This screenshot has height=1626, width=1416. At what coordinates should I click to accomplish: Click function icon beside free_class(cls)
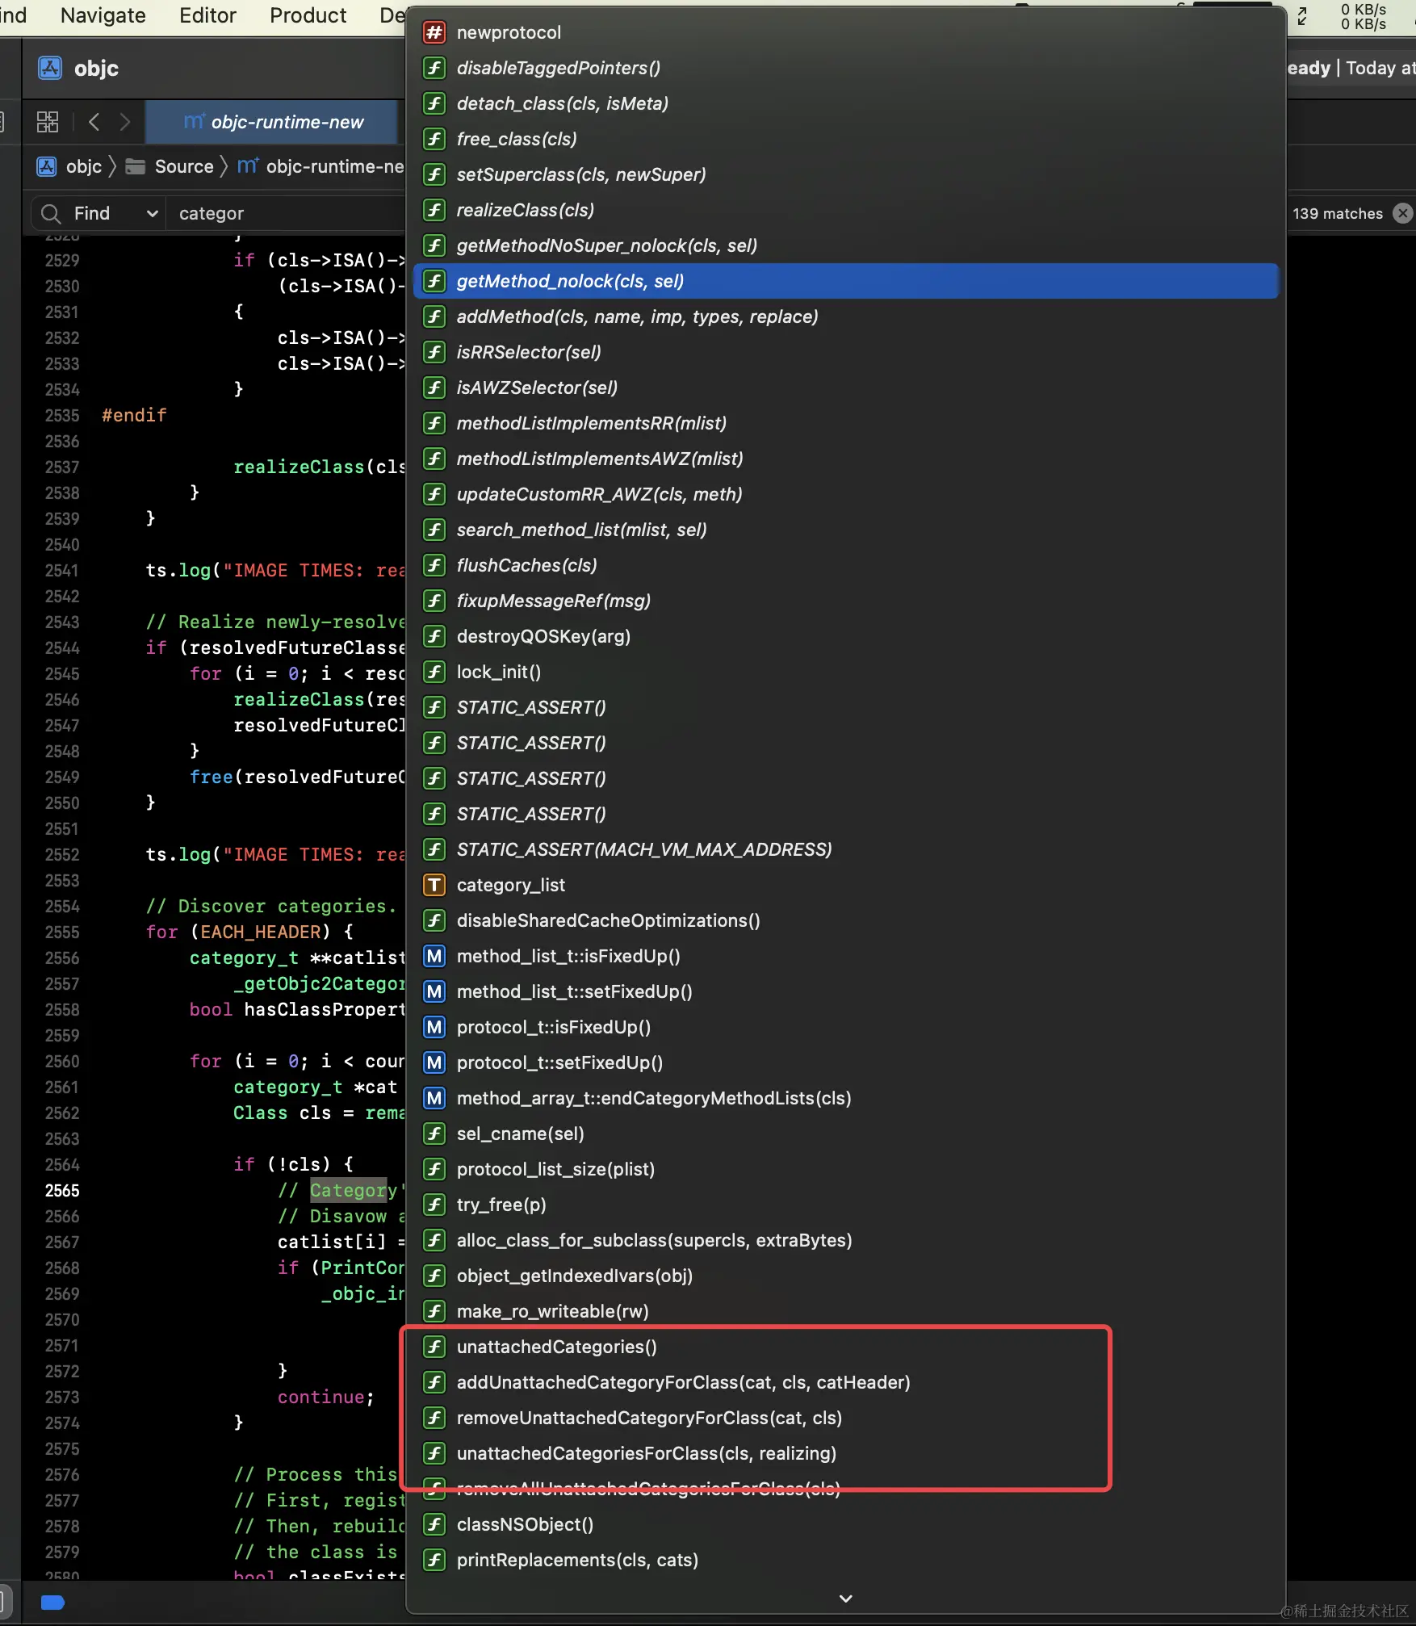coord(434,139)
